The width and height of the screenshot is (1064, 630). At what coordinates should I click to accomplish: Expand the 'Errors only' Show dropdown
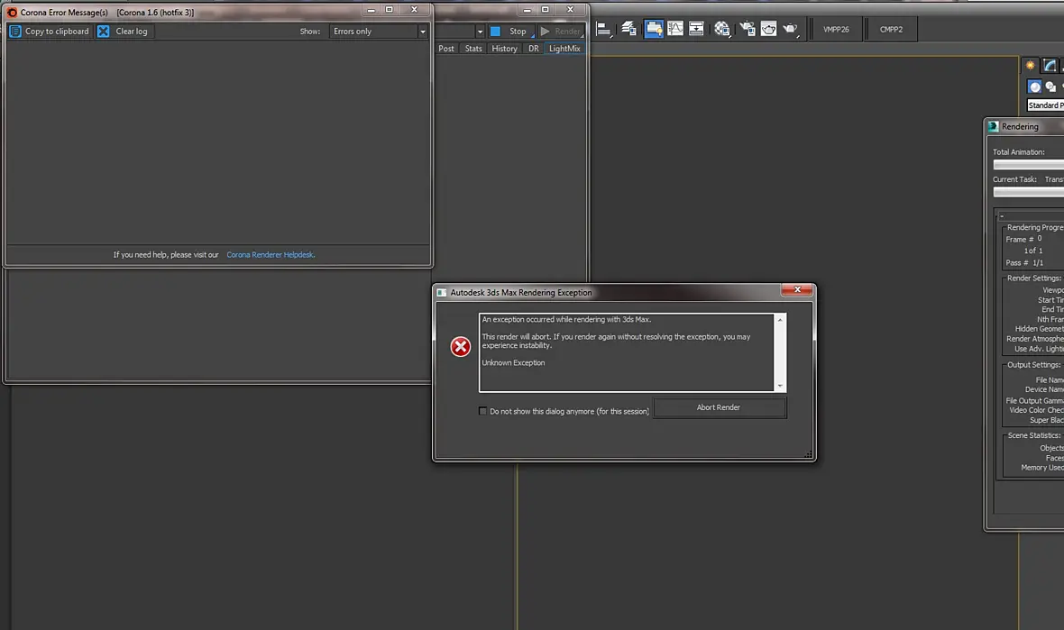coord(379,32)
